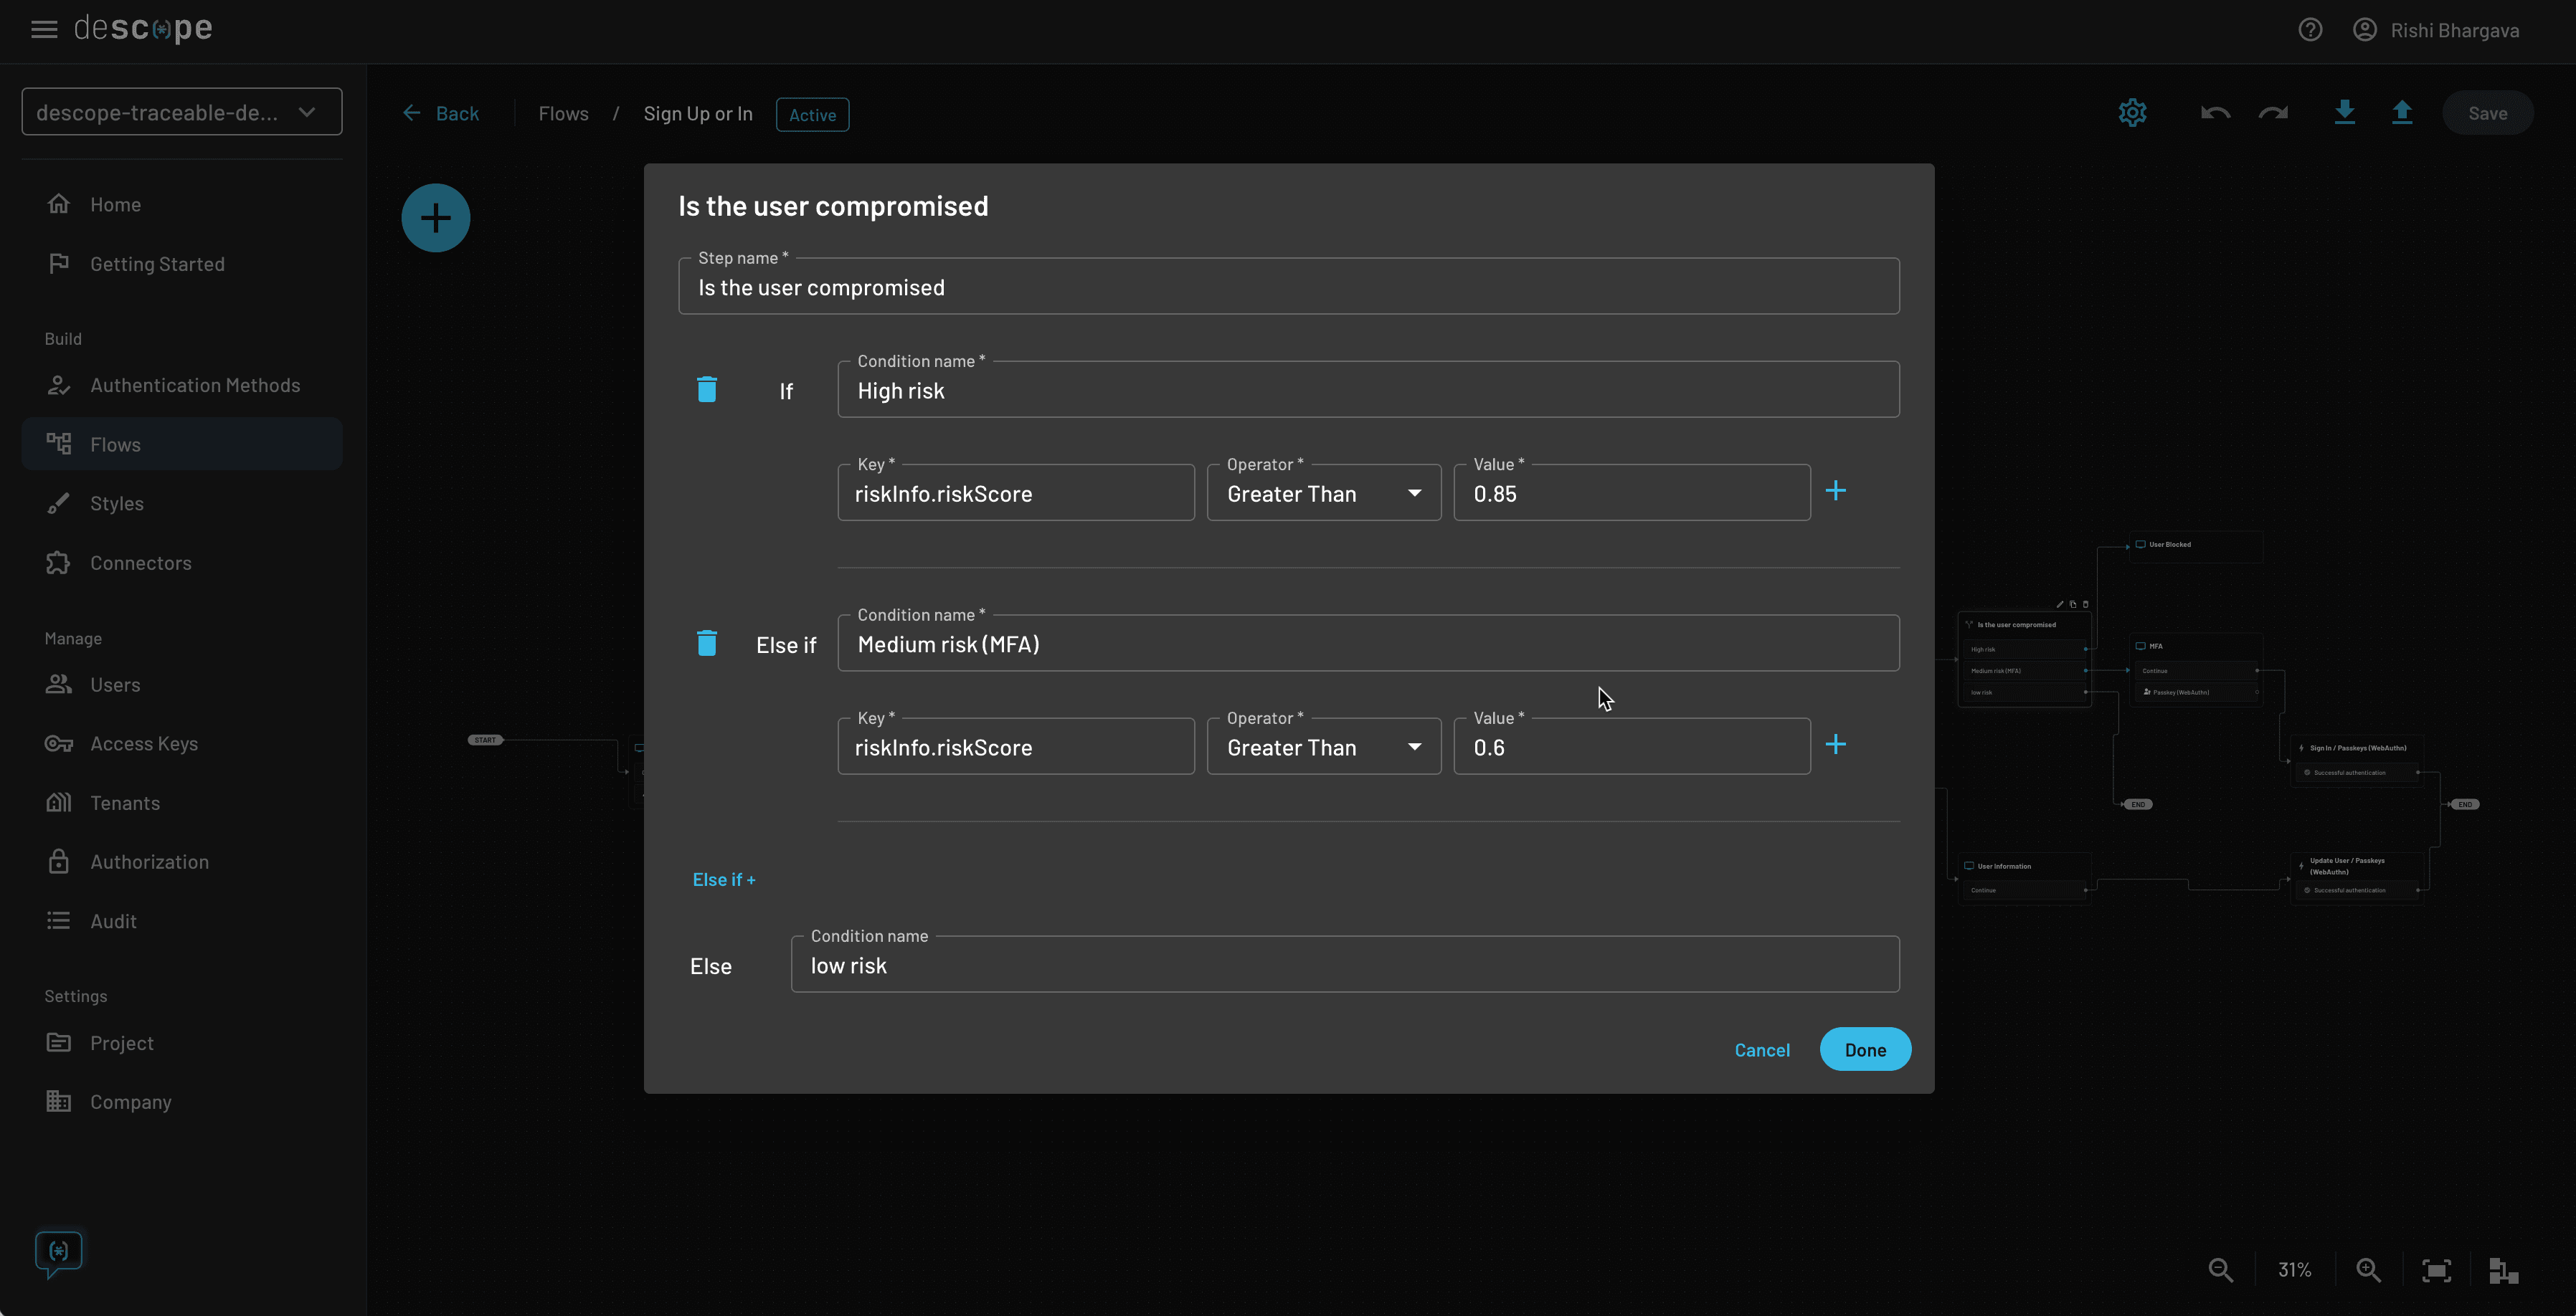Image resolution: width=2576 pixels, height=1316 pixels.
Task: Open the Greater Than operator dropdown for High risk
Action: coord(1414,492)
